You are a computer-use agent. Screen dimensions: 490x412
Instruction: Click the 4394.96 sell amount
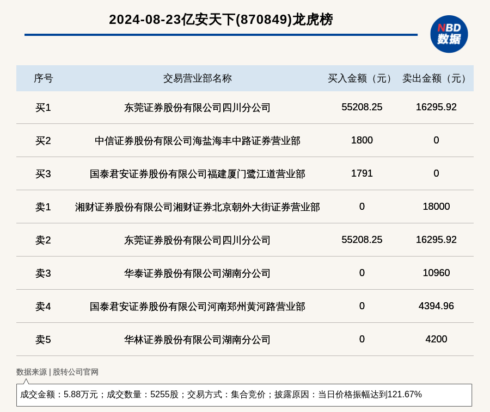point(436,306)
